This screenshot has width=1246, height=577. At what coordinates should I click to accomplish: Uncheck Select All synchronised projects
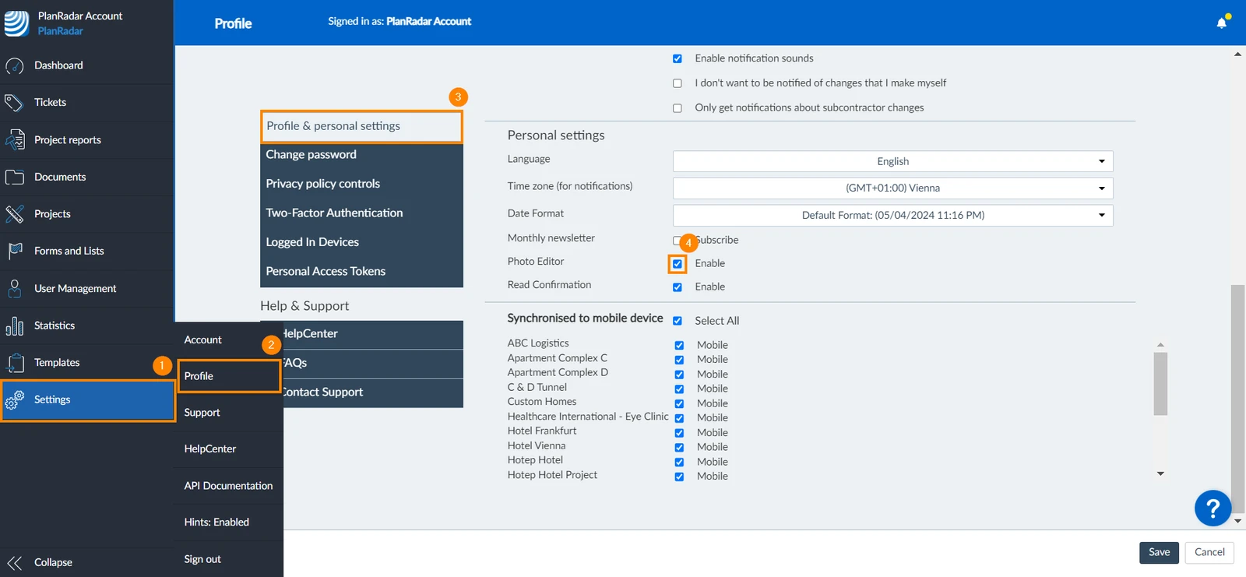pyautogui.click(x=678, y=321)
